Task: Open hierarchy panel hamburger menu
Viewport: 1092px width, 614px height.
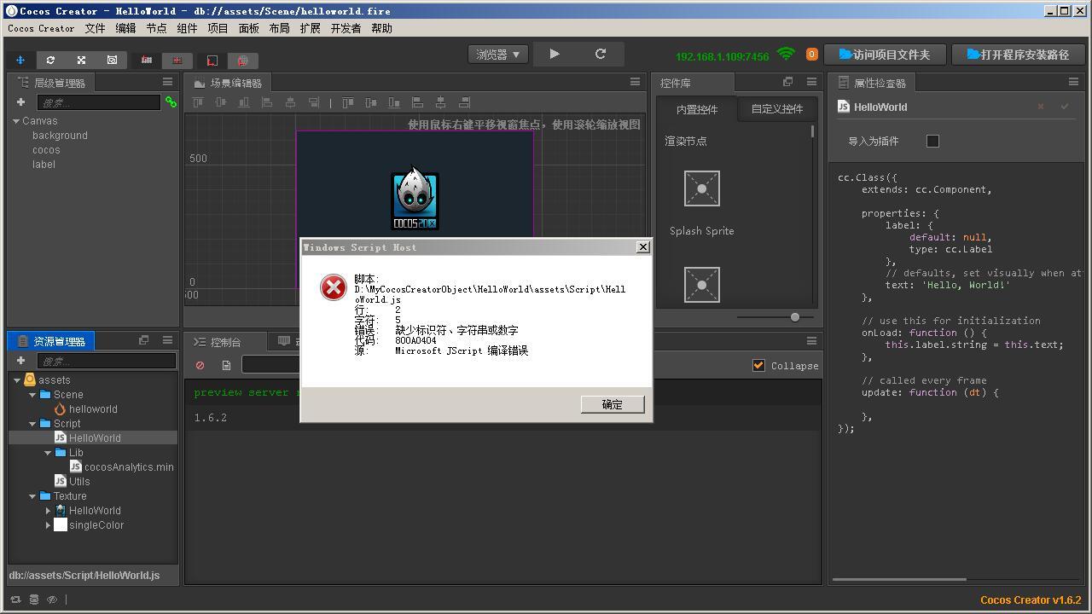Action: tap(167, 82)
